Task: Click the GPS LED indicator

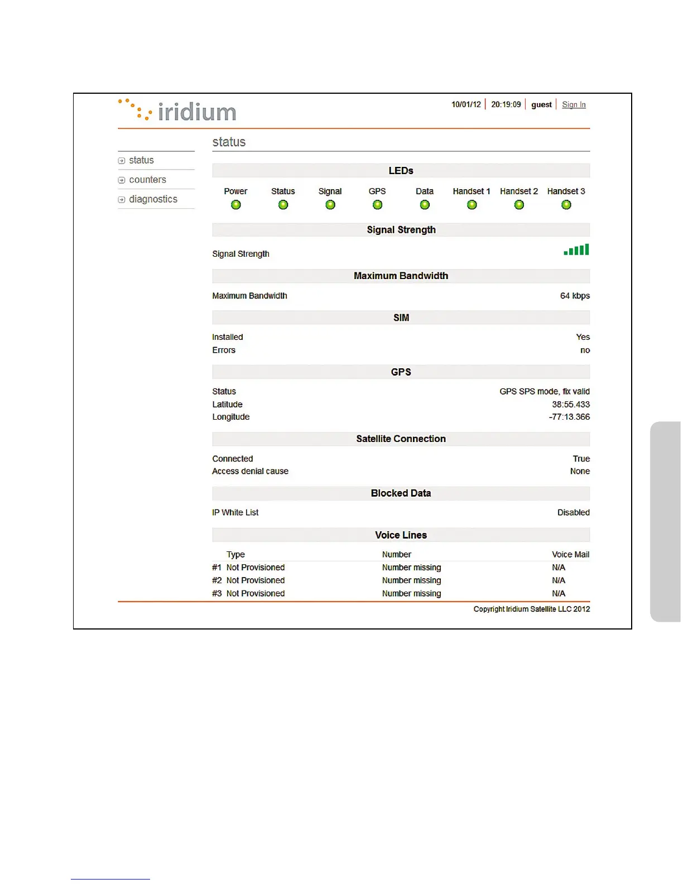Action: point(378,205)
